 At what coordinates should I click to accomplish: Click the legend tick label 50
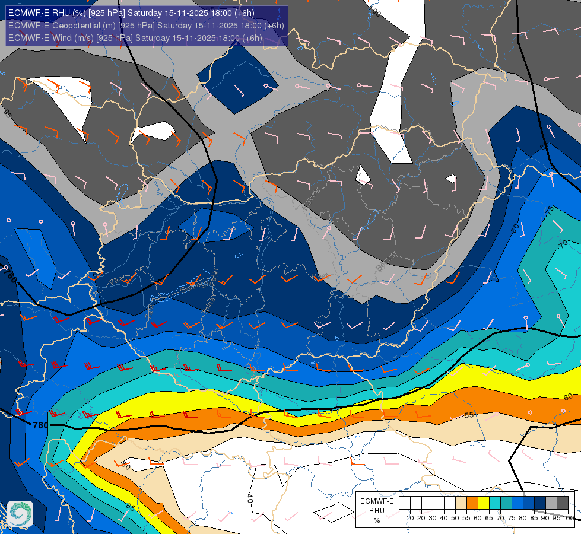tap(455, 518)
